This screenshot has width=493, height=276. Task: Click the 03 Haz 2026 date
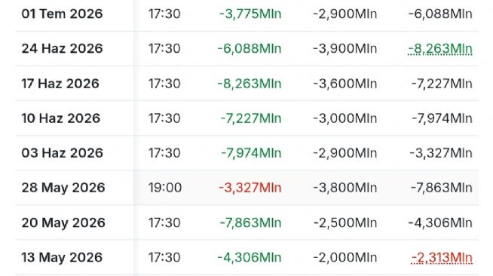pos(63,153)
